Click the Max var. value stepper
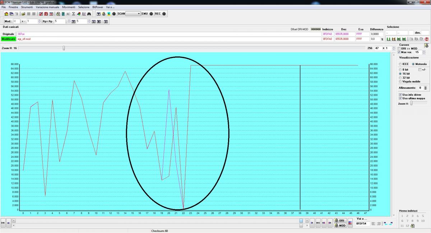The height and width of the screenshot is (233, 431). pyautogui.click(x=424, y=52)
